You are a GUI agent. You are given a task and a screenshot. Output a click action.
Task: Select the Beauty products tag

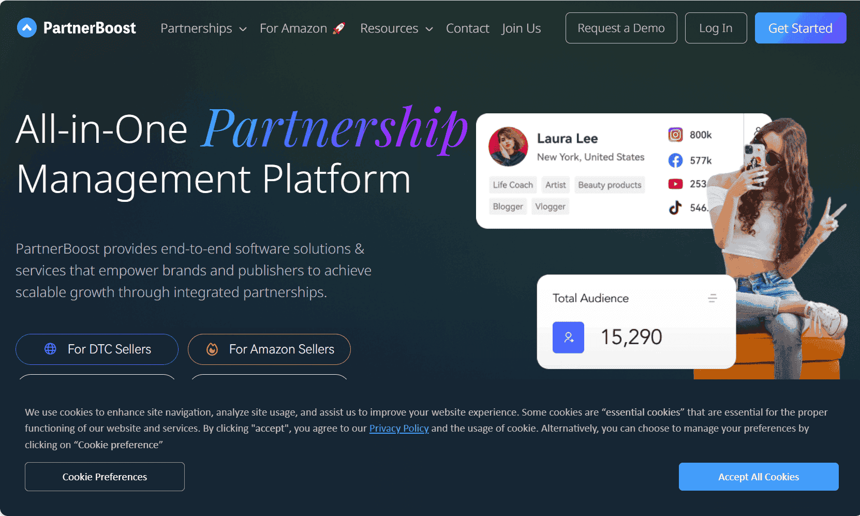610,185
